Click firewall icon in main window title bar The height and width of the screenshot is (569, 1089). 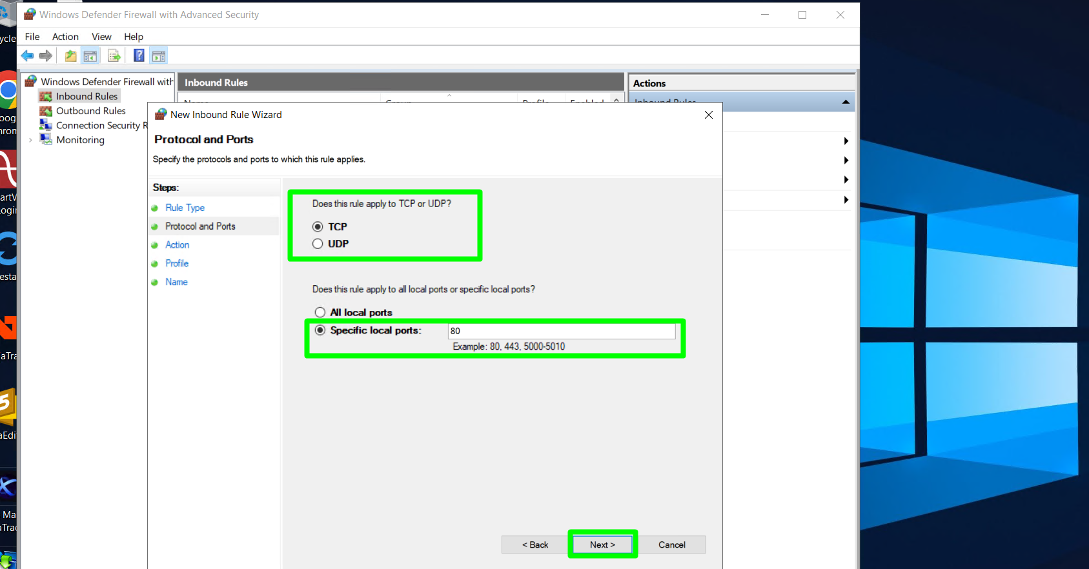(30, 14)
